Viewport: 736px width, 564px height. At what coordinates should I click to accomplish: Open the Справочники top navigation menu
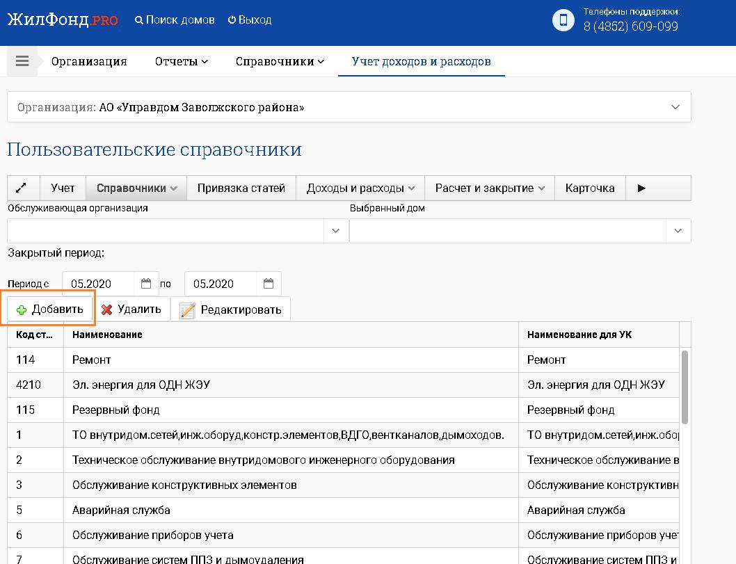280,61
